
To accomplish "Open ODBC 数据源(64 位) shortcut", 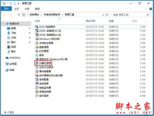I will click(x=90, y=35).
